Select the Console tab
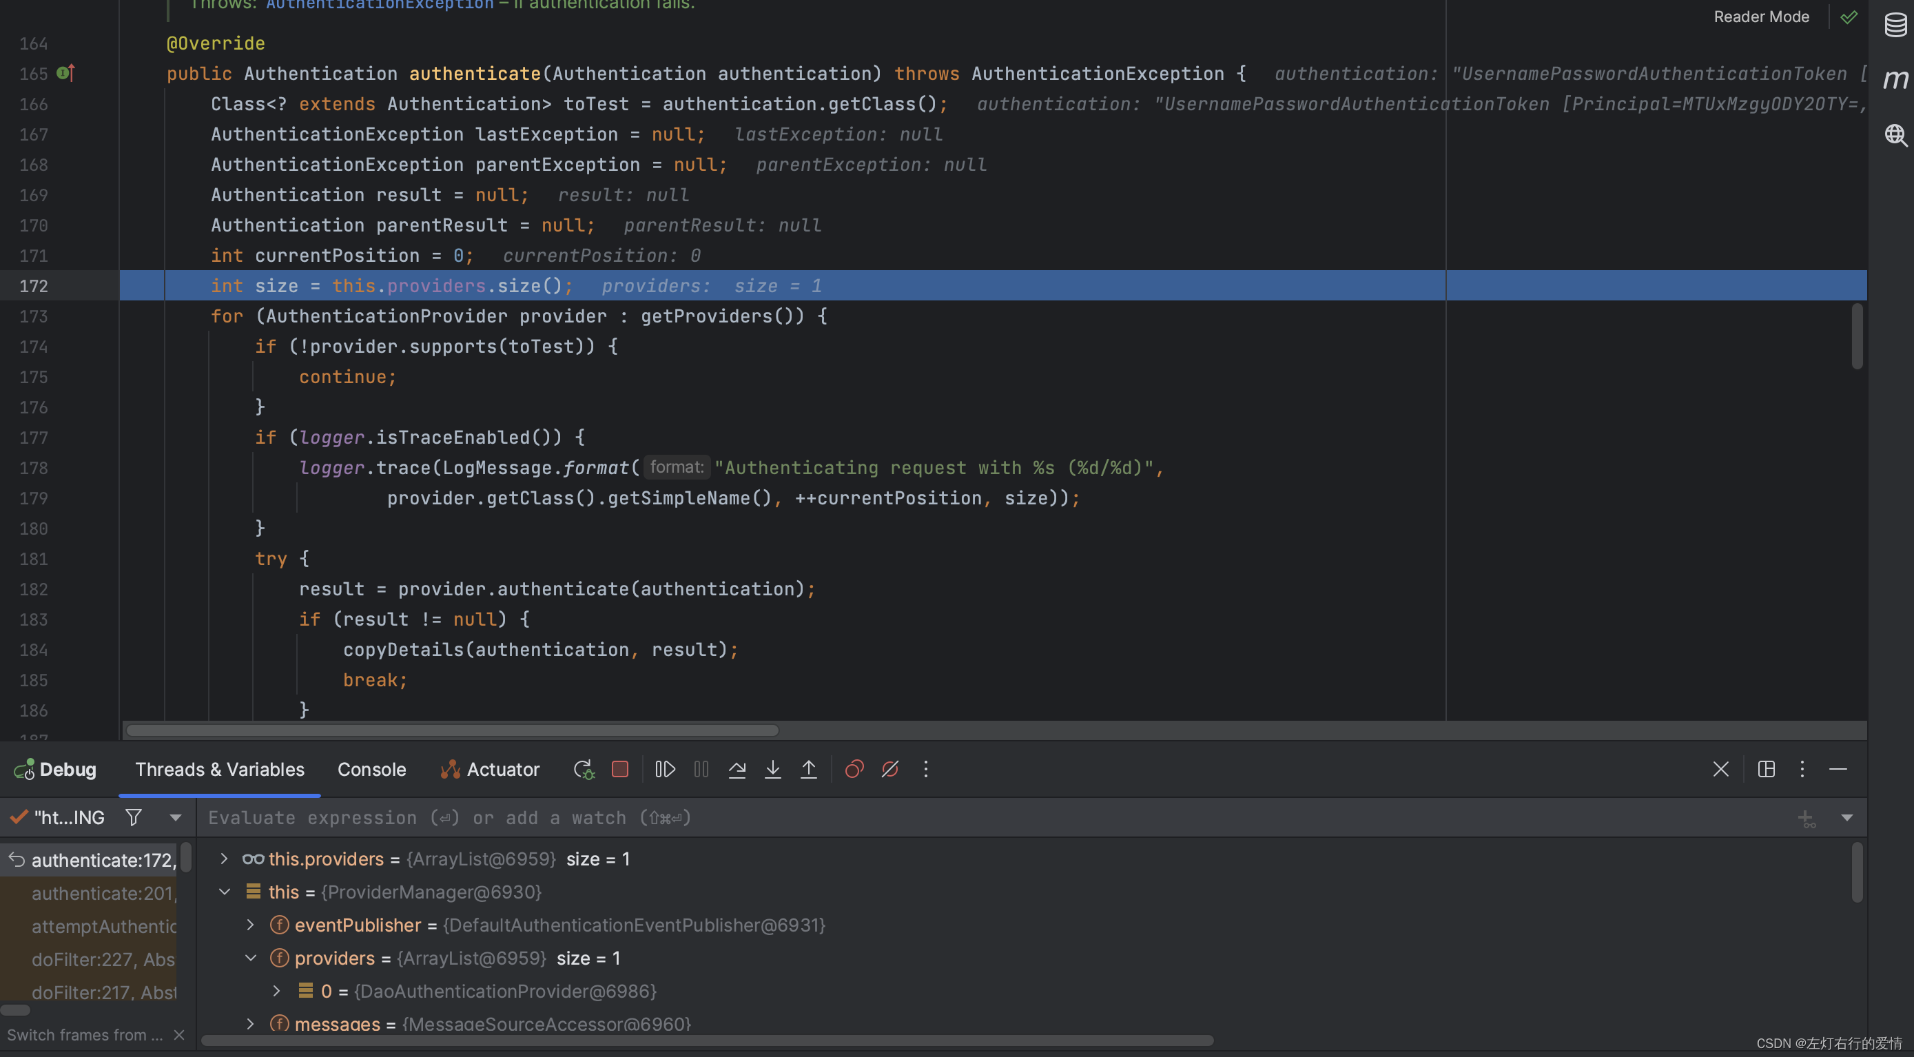Viewport: 1914px width, 1057px height. [x=371, y=769]
